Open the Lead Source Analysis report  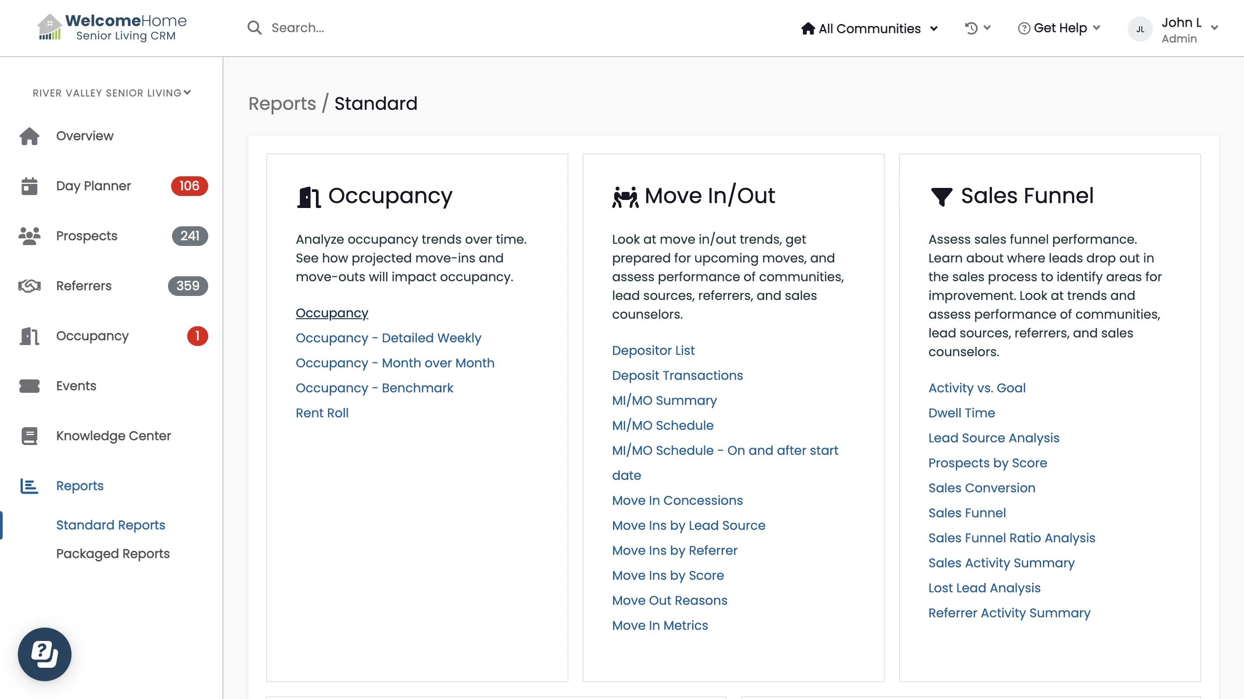pyautogui.click(x=993, y=437)
